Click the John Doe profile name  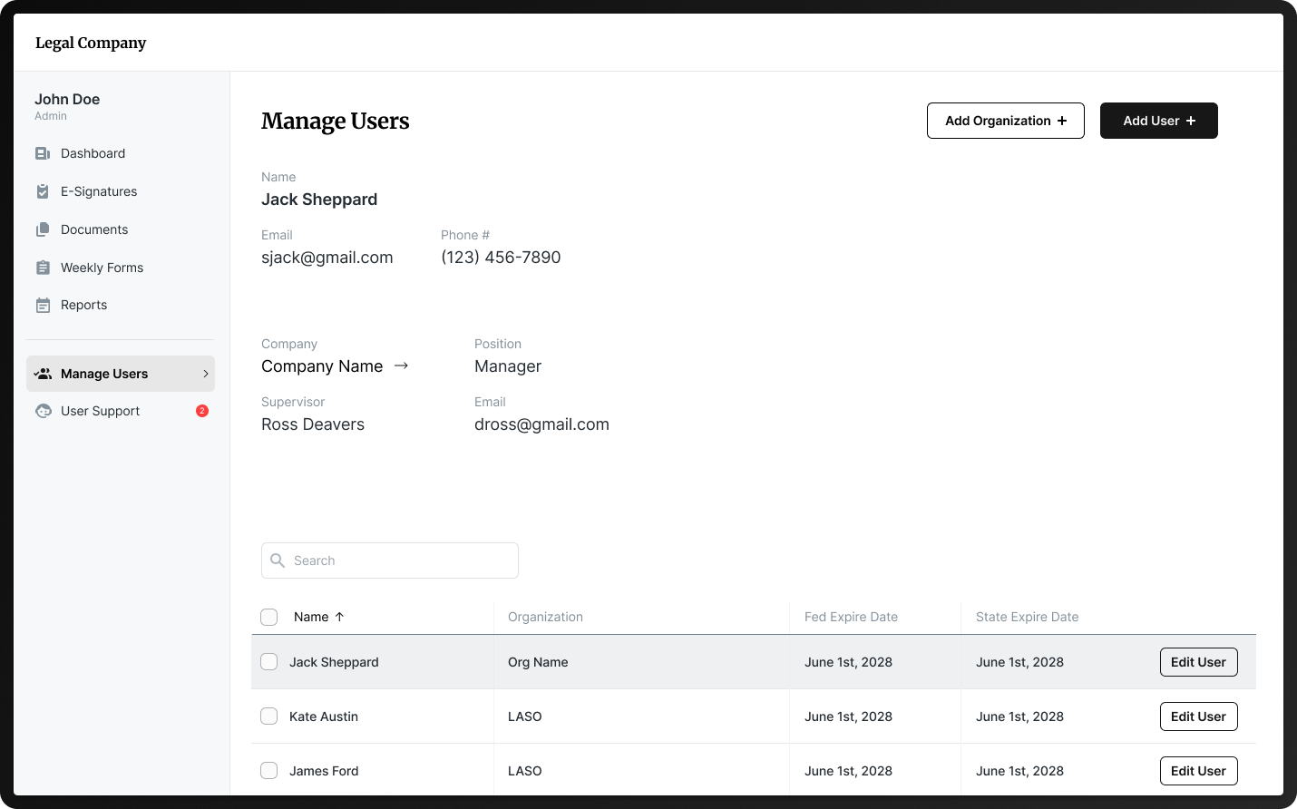click(67, 99)
